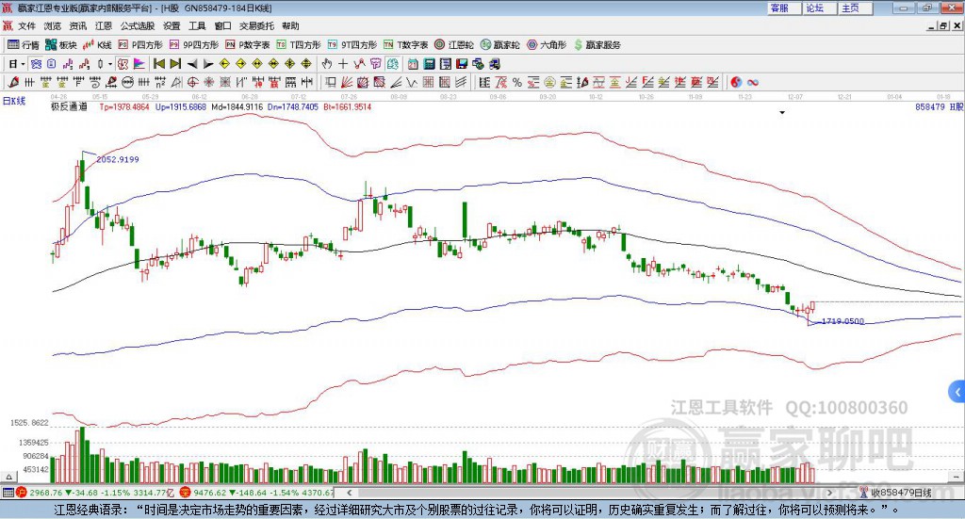The height and width of the screenshot is (519, 965).
Task: Open the 江恩轮 wheel tool
Action: (454, 45)
